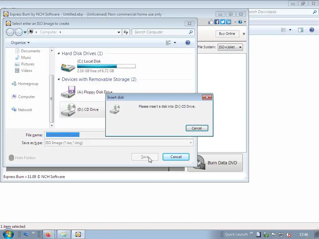
Task: Click the Facebook share icon
Action: [x=217, y=22]
